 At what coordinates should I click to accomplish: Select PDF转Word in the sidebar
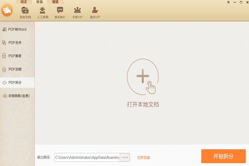[17, 30]
